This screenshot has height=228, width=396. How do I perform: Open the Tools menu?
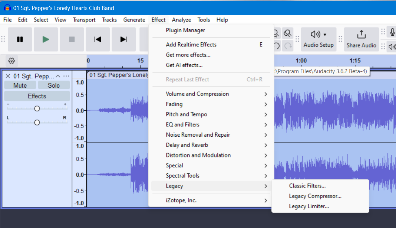pos(204,20)
